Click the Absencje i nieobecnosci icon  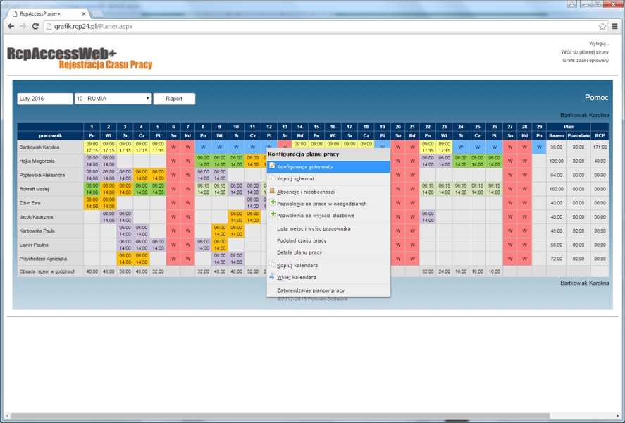click(273, 191)
